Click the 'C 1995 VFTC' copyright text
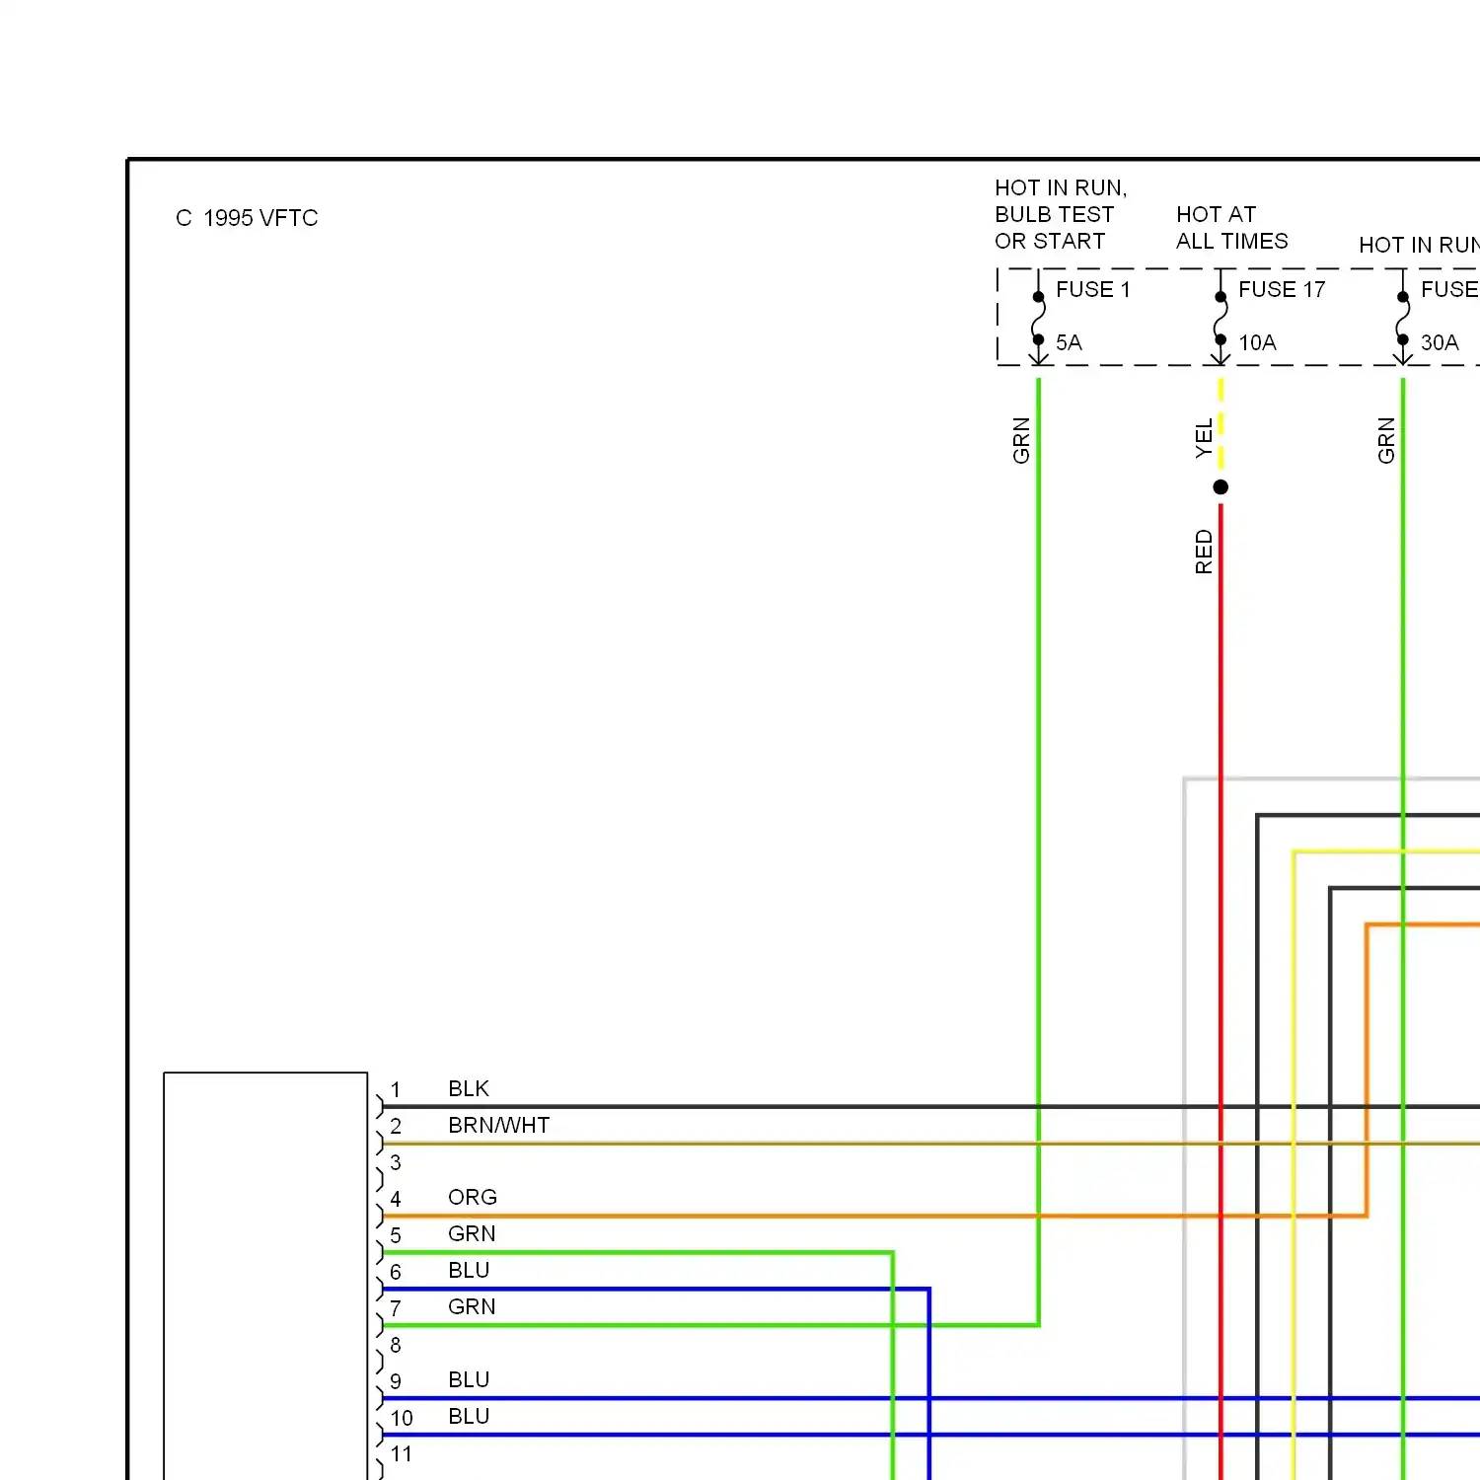1480x1480 pixels. (x=247, y=218)
